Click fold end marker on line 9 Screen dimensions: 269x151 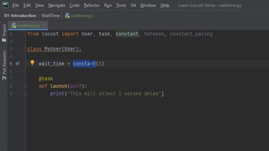(x=25, y=94)
